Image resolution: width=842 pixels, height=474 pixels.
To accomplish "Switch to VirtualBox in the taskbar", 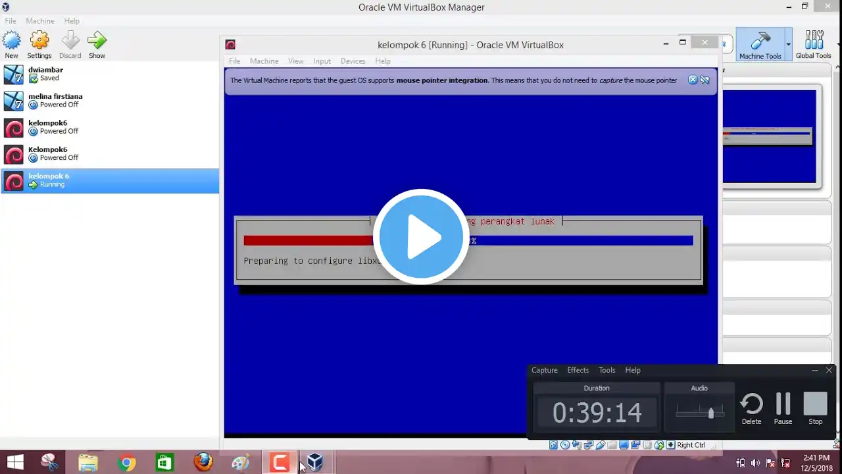I will click(x=316, y=462).
